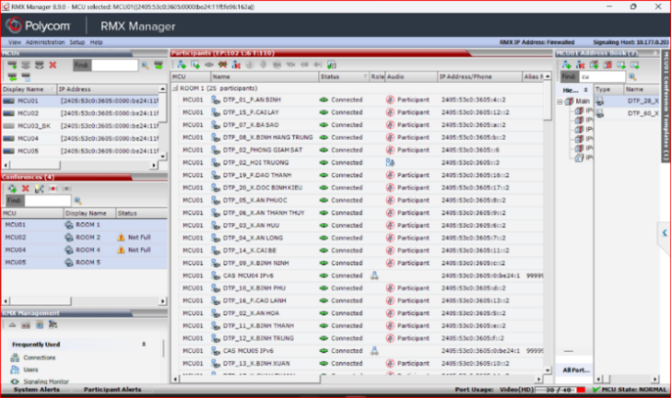Click the MCUs Find input field
671x398 pixels.
coord(114,65)
